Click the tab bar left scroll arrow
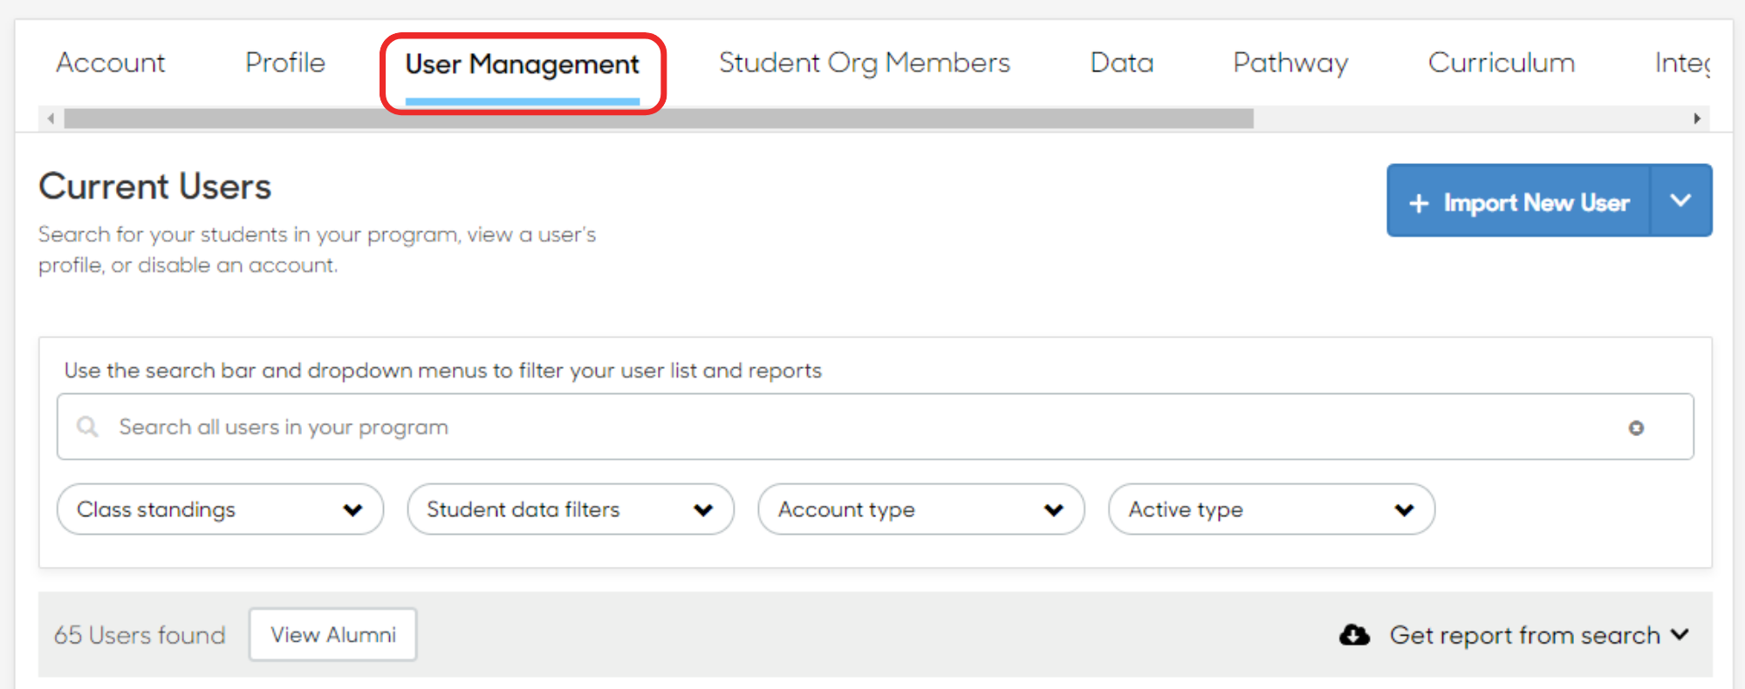Image resolution: width=1745 pixels, height=689 pixels. coord(51,119)
